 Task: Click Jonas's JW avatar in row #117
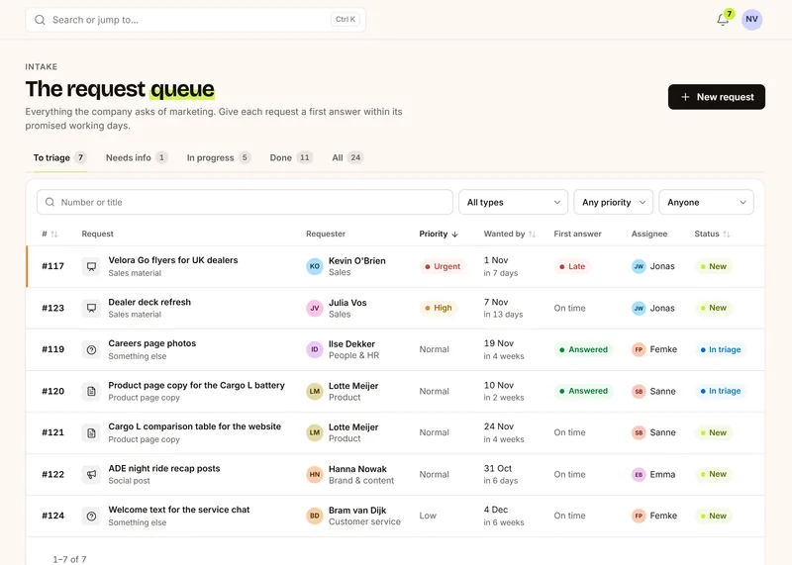tap(639, 266)
